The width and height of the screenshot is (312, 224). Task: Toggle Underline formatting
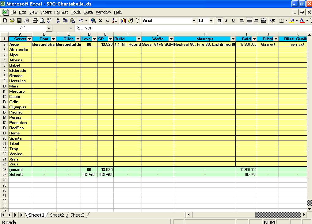[x=233, y=21]
